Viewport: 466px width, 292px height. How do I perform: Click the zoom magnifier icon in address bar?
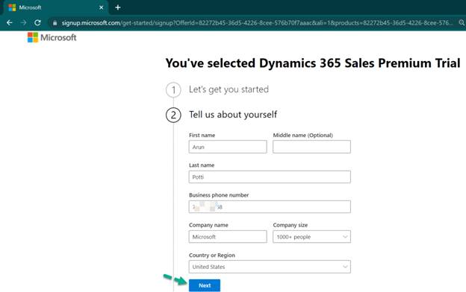pos(462,22)
